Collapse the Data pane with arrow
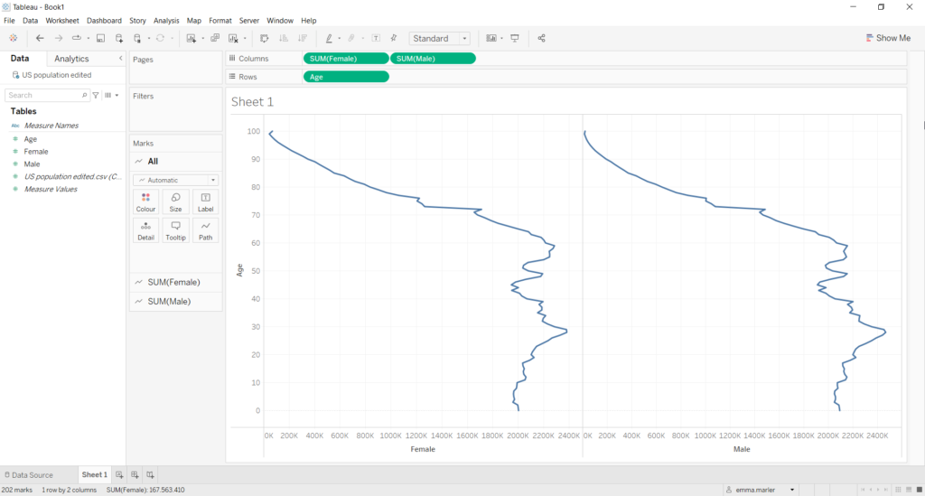The image size is (925, 496). [120, 59]
